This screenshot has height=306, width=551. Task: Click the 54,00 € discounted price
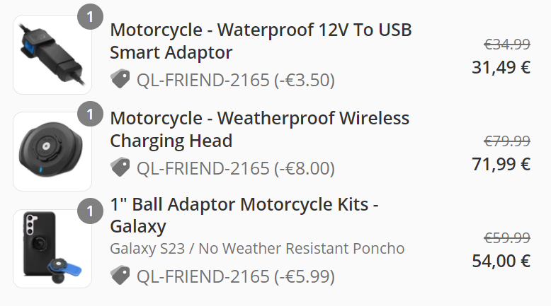click(501, 261)
